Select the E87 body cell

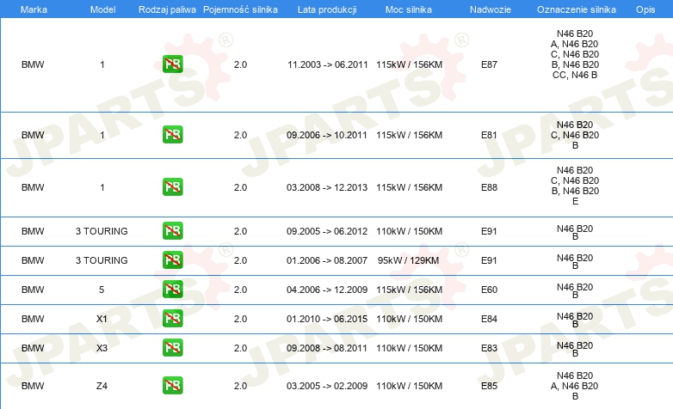tap(489, 64)
